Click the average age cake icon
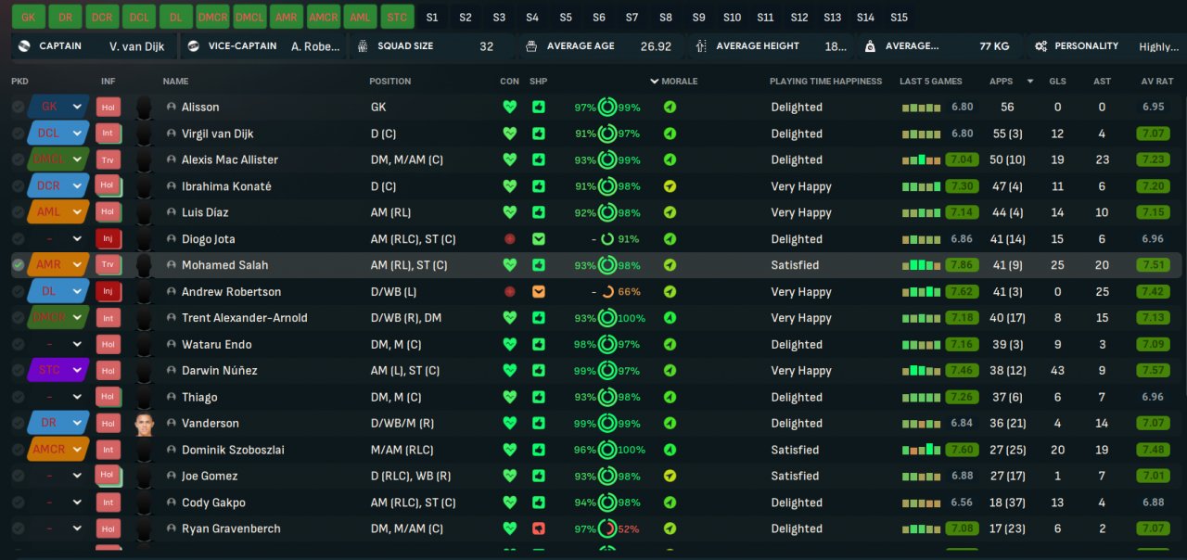This screenshot has width=1187, height=560. [x=530, y=46]
